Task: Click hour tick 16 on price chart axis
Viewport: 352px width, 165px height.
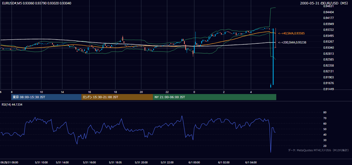Action: (90, 92)
